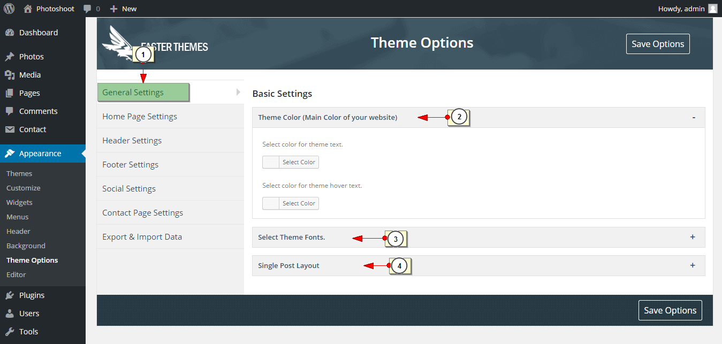Click the Dashboard gauge icon

(10, 33)
